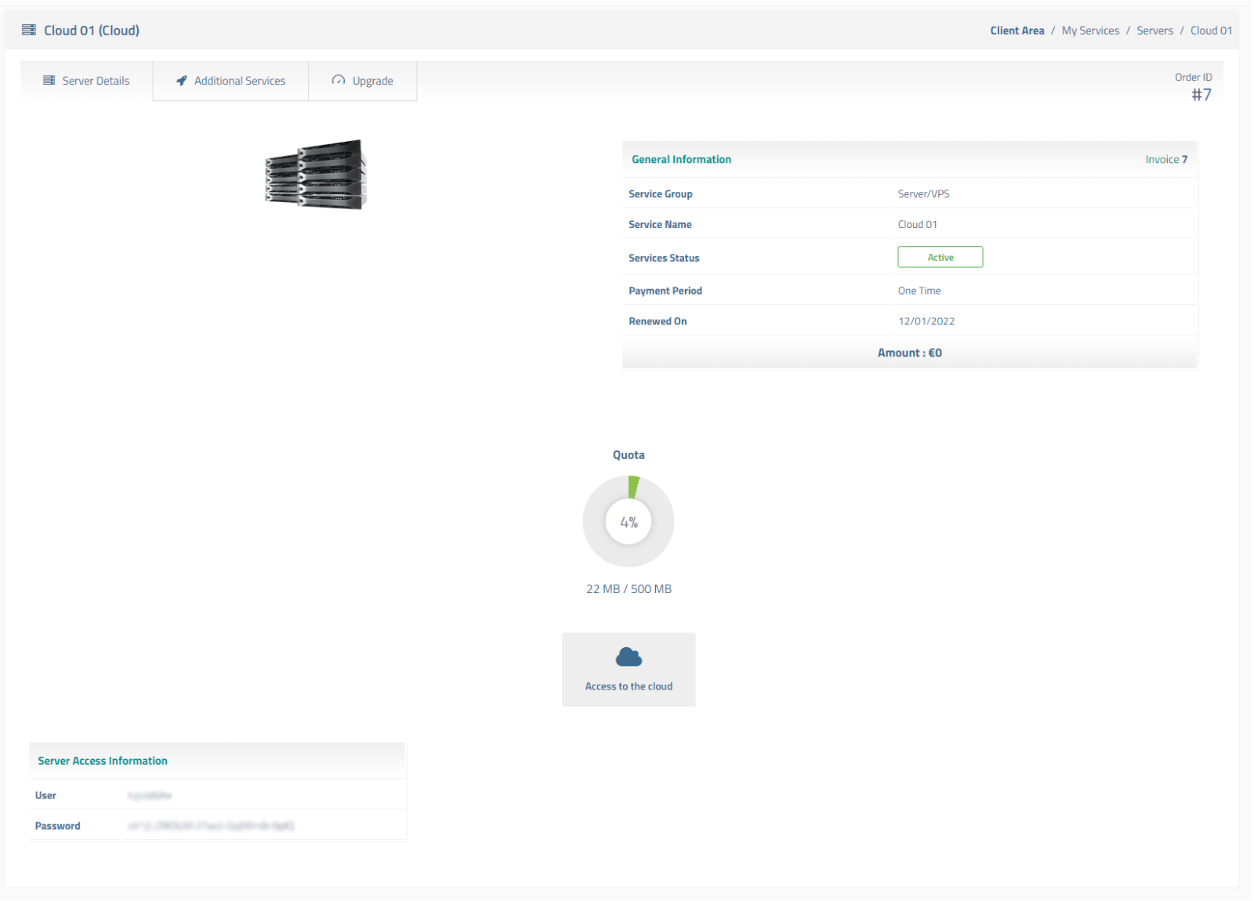Select the 'Server/VPS' service group value

(923, 194)
